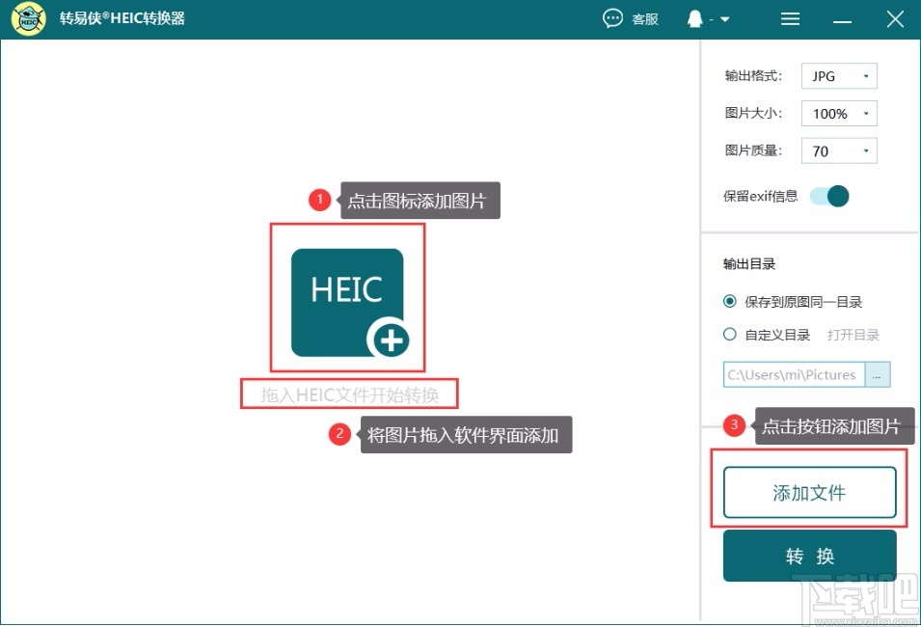The width and height of the screenshot is (921, 627).
Task: Select the 自定义目录 radio option
Action: pyautogui.click(x=730, y=334)
